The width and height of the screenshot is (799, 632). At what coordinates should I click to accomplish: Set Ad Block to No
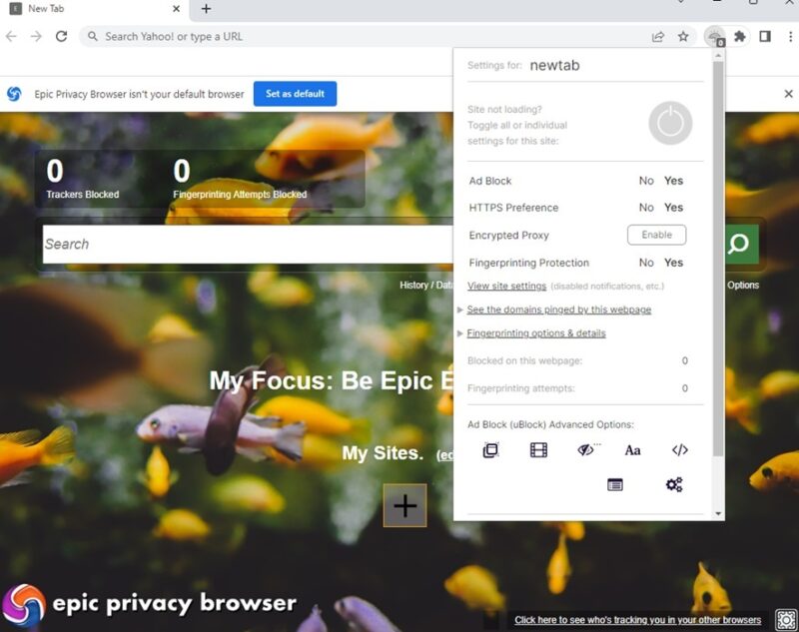647,181
